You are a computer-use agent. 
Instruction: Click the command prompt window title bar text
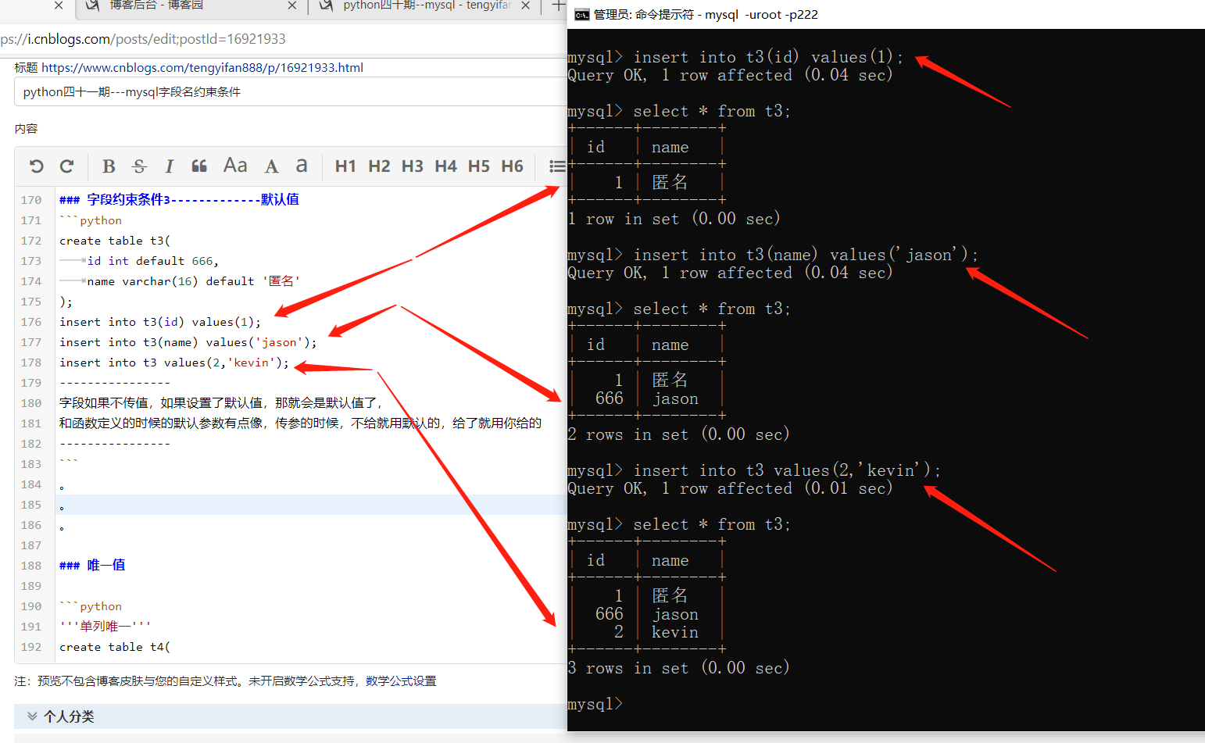[x=706, y=14]
